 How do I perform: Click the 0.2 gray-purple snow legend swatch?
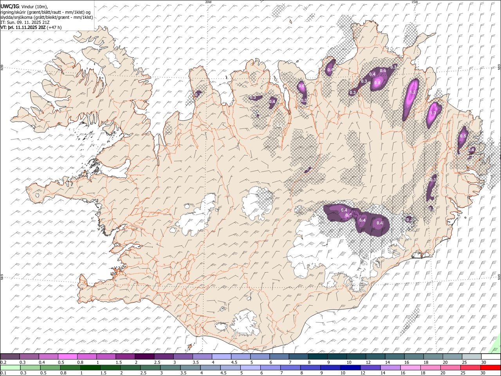coord(10,357)
